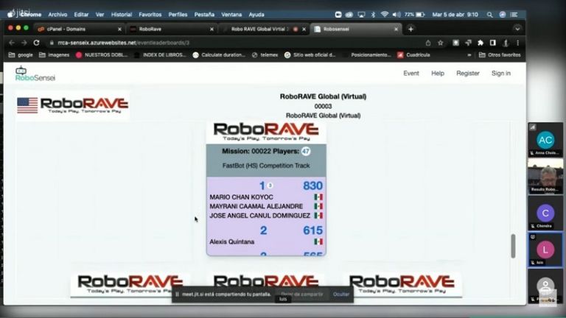The width and height of the screenshot is (566, 318).
Task: Open the Chrome extensions puzzle icon
Action: 480,43
